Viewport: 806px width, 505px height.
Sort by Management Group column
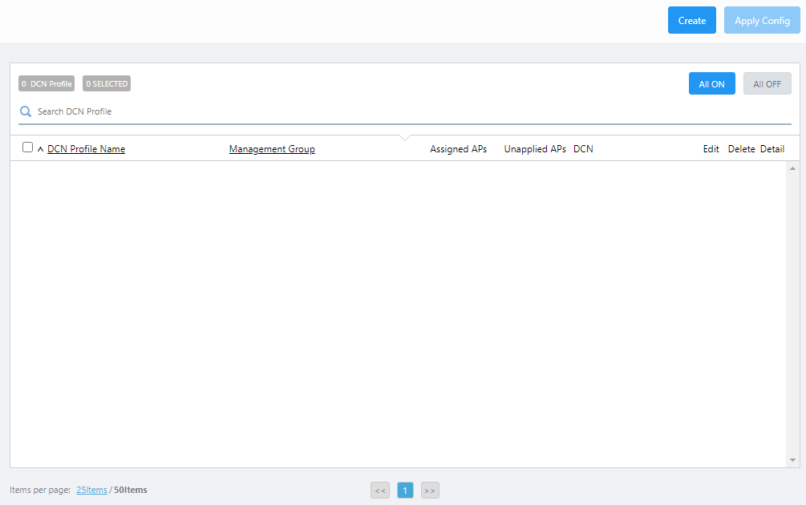pos(272,149)
